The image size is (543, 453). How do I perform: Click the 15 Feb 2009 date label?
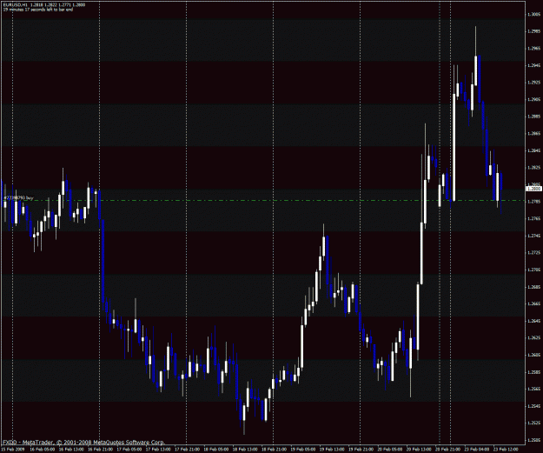click(11, 450)
